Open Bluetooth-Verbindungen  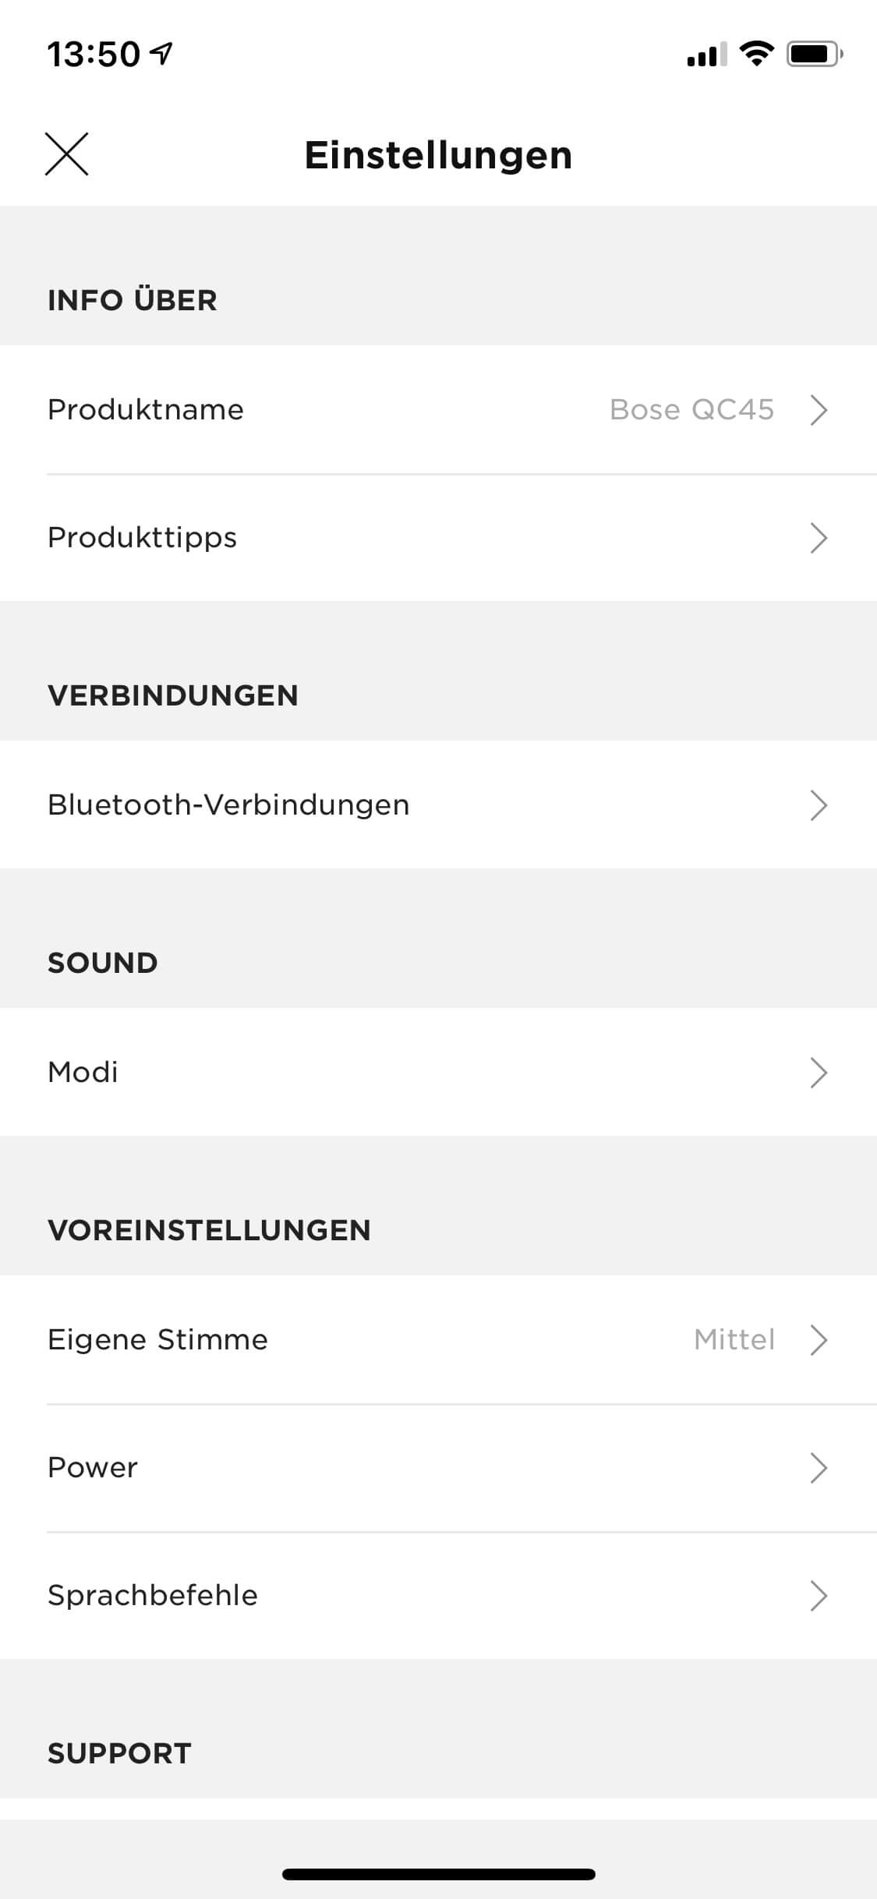coord(228,805)
